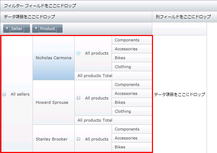Click the Seller field button label
The width and height of the screenshot is (217, 153).
tap(16, 29)
